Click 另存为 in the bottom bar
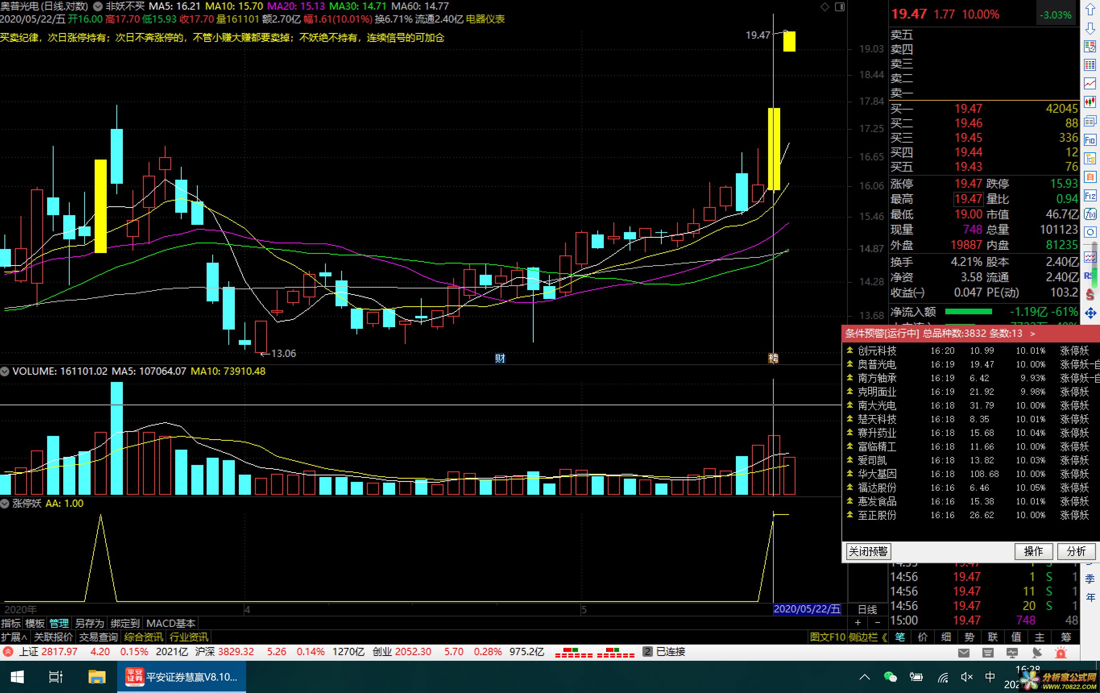The height and width of the screenshot is (693, 1100). point(89,623)
